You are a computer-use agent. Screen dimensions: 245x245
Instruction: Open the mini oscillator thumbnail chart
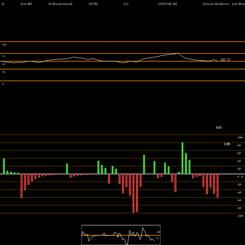(121, 235)
